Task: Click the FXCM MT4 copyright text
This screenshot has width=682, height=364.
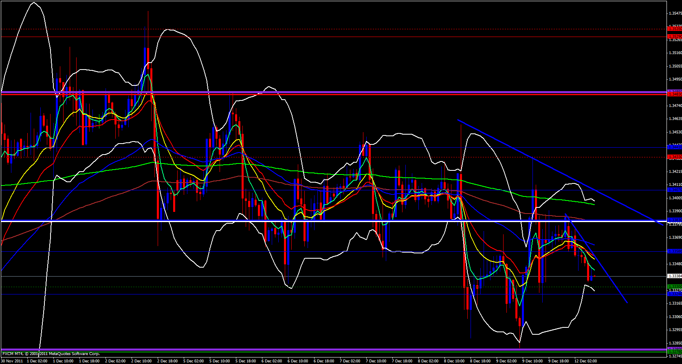Action: [x=51, y=354]
